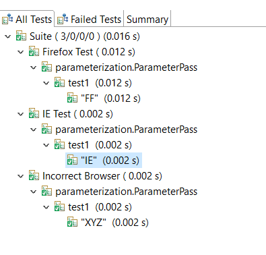
Task: Collapse the Firefox Test node
Action: point(21,52)
